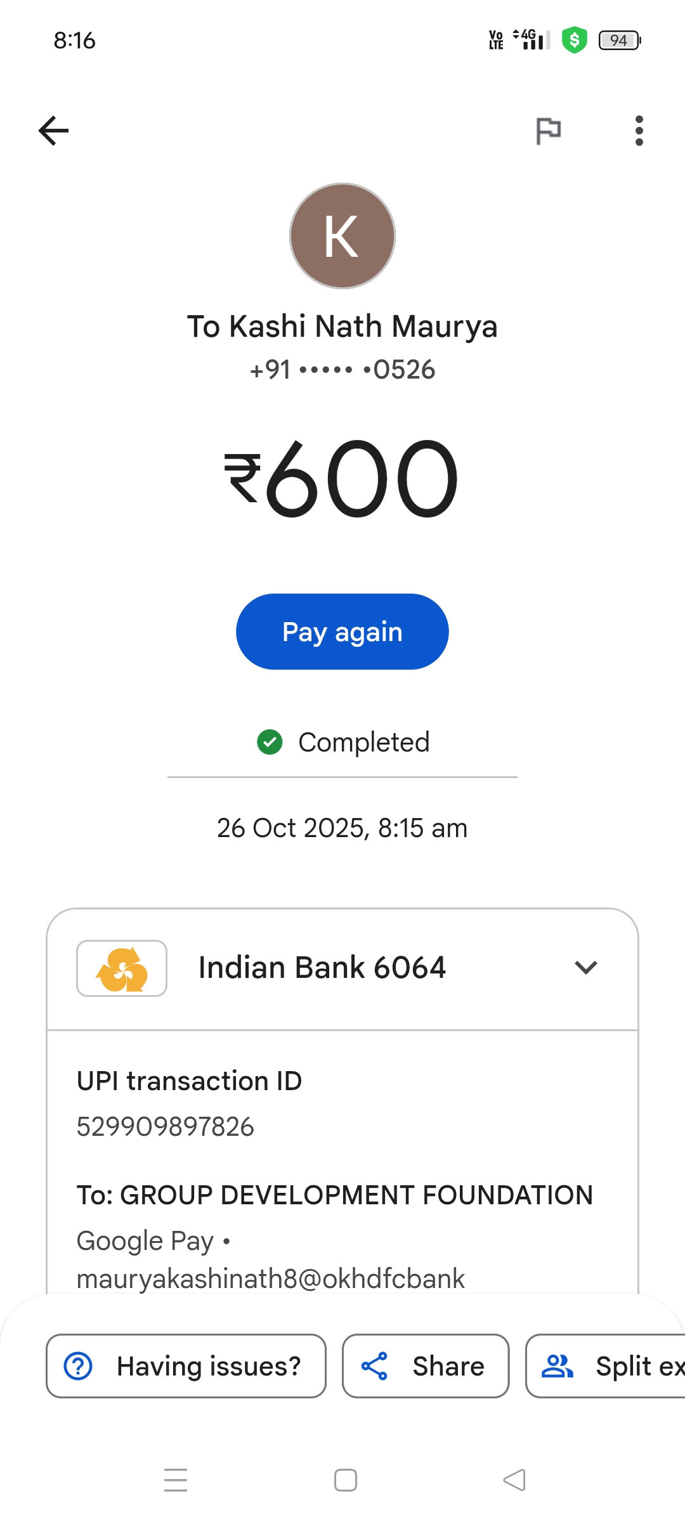The width and height of the screenshot is (685, 1522).
Task: Open the three-dot overflow menu
Action: (639, 131)
